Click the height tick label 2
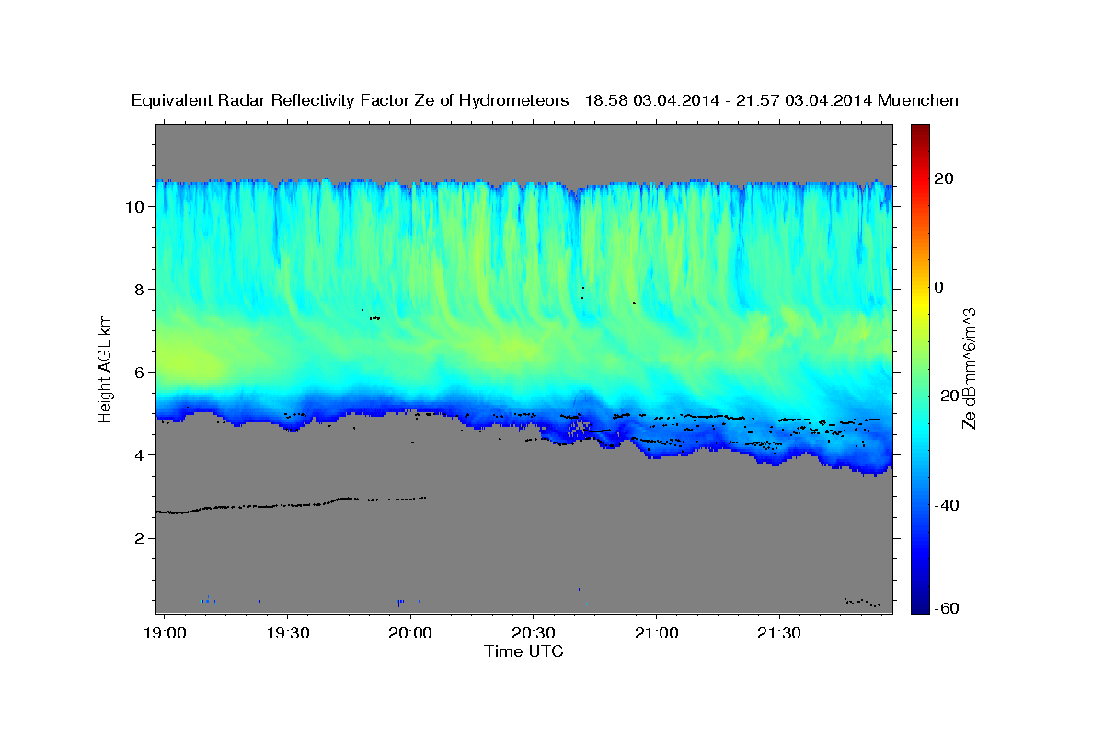 (142, 538)
